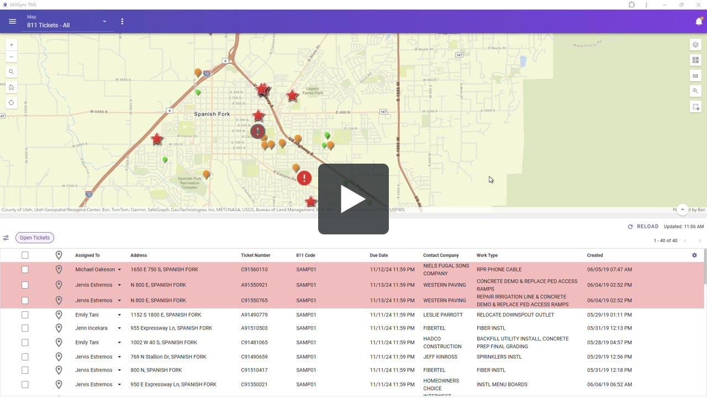This screenshot has height=398, width=707.
Task: Open the basemap gallery icon
Action: point(695,60)
